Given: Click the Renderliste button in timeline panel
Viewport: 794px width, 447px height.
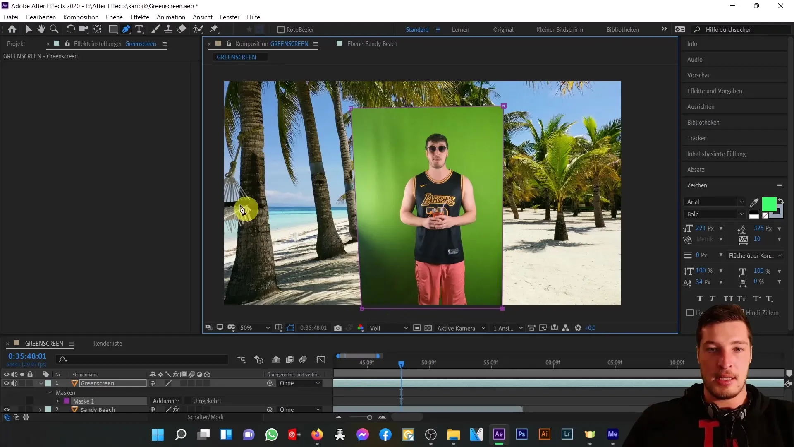Looking at the screenshot, I should point(108,343).
